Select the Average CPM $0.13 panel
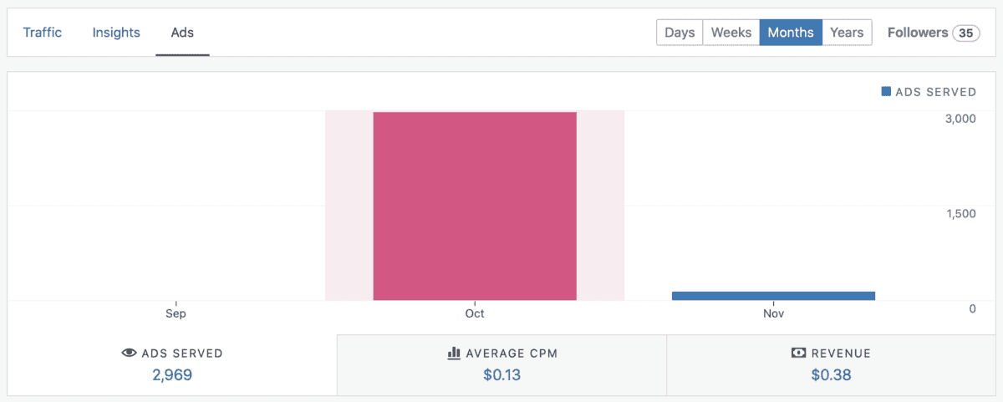Image resolution: width=1003 pixels, height=402 pixels. (501, 365)
